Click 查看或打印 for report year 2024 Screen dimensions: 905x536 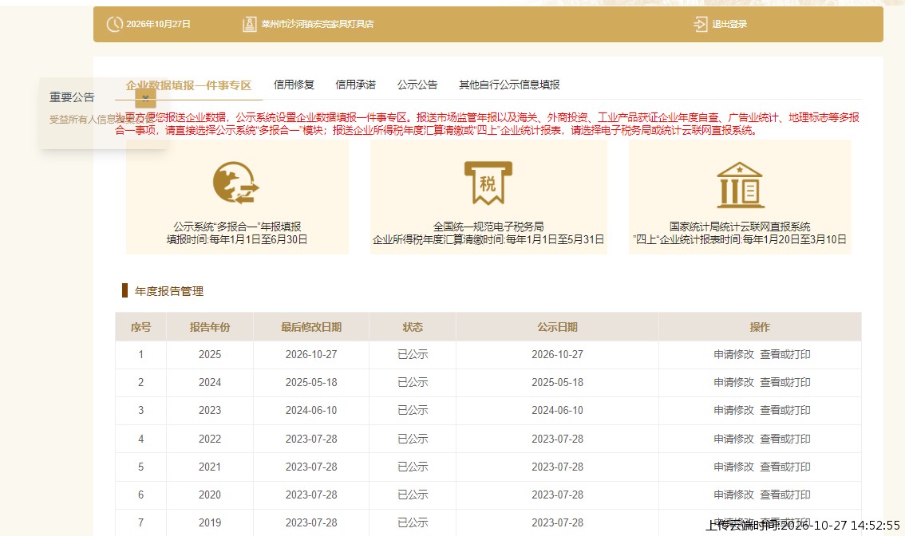(785, 382)
